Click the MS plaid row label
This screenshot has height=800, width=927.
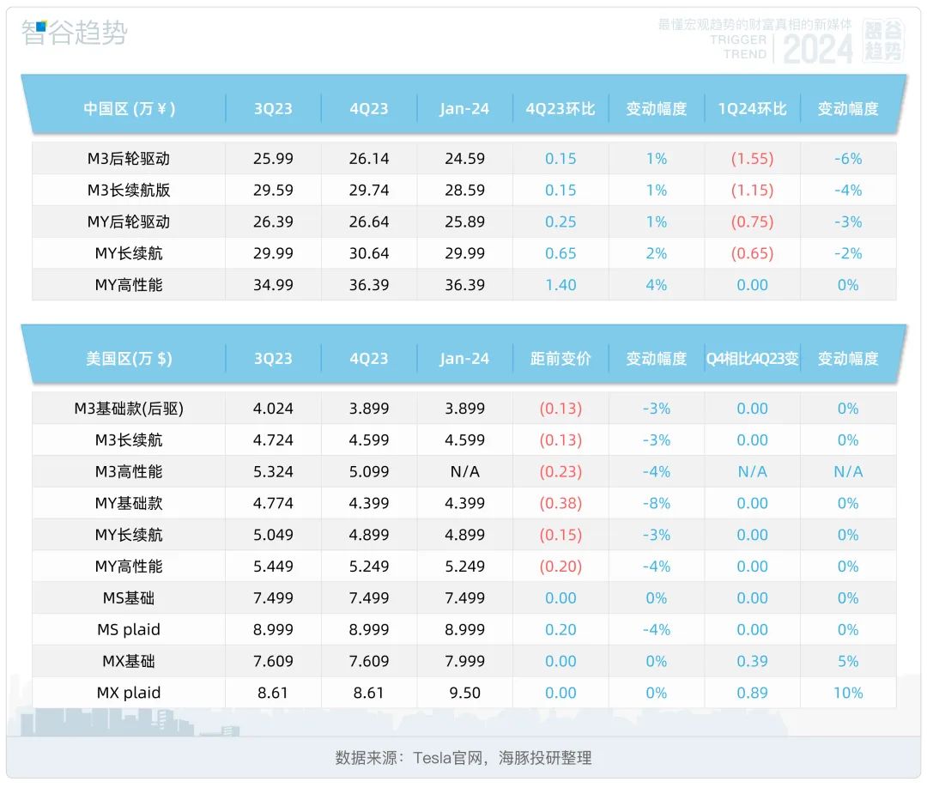[129, 629]
